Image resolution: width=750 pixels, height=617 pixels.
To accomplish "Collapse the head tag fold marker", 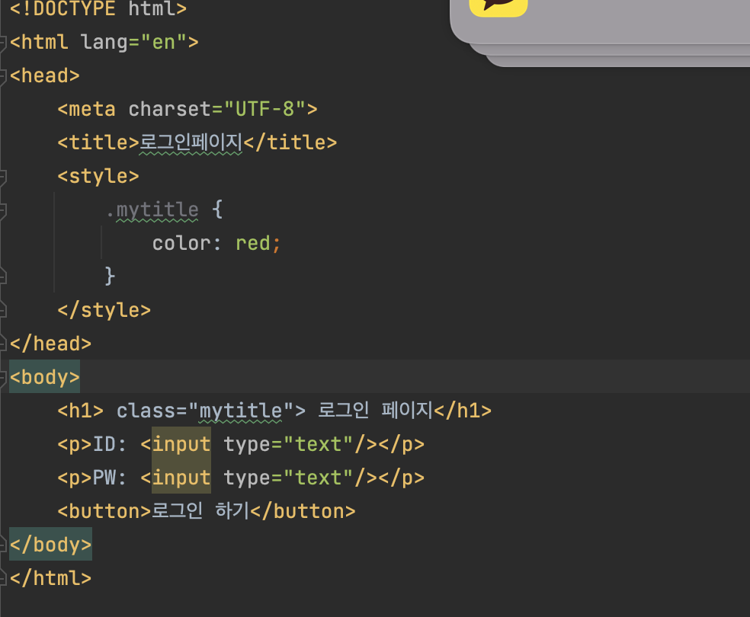I will click(3, 76).
